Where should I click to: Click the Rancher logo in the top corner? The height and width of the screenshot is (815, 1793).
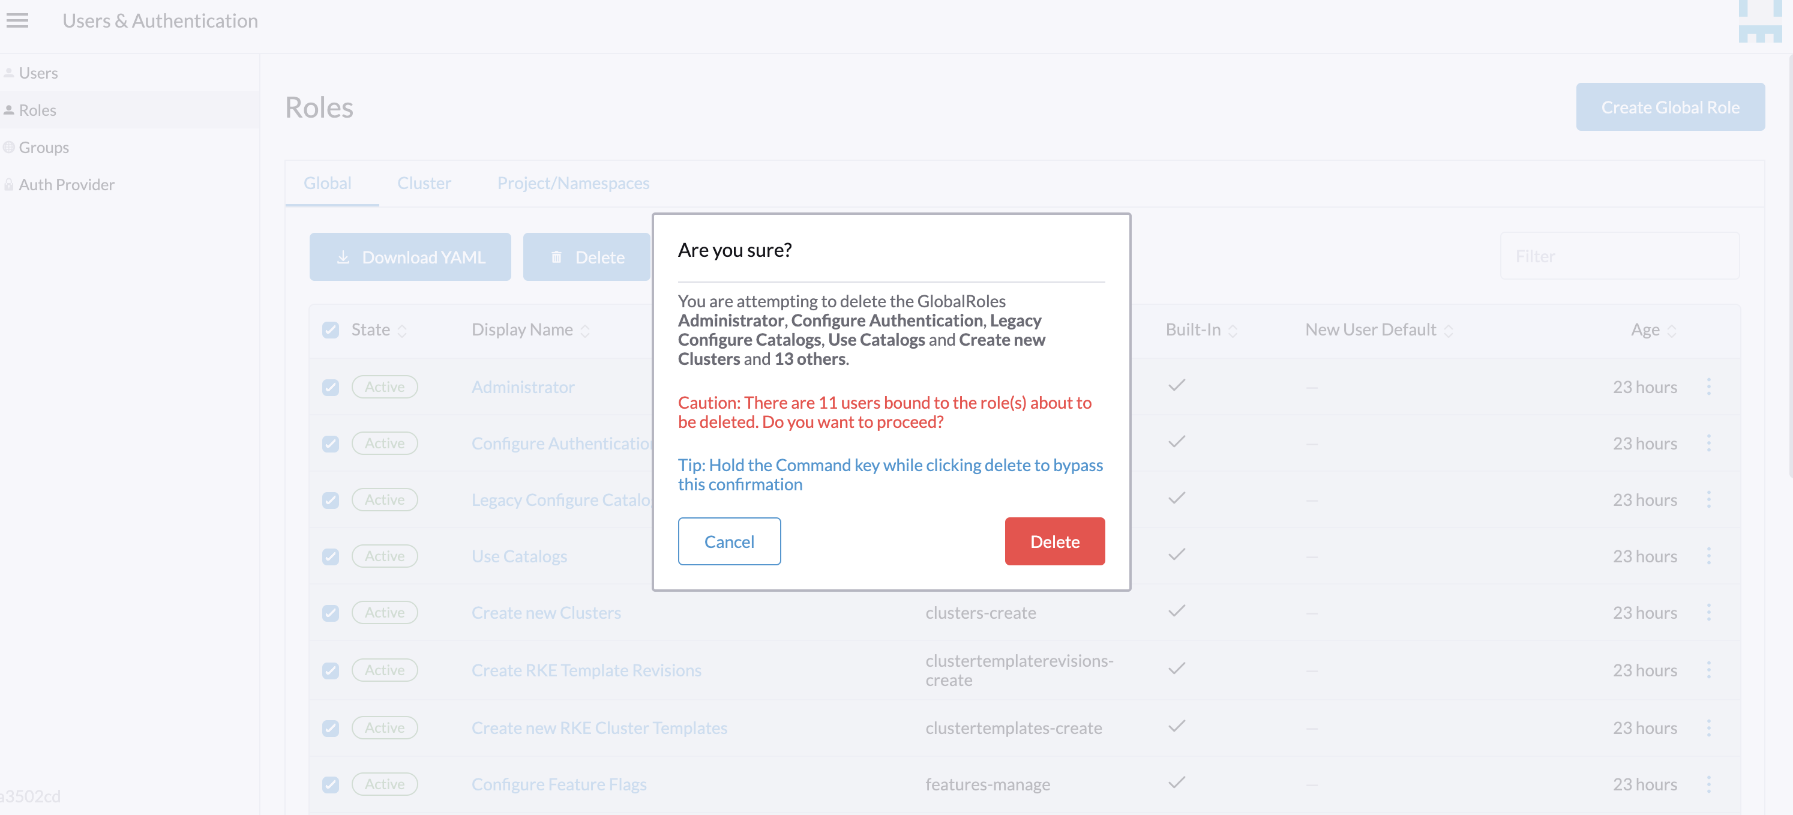(1762, 21)
